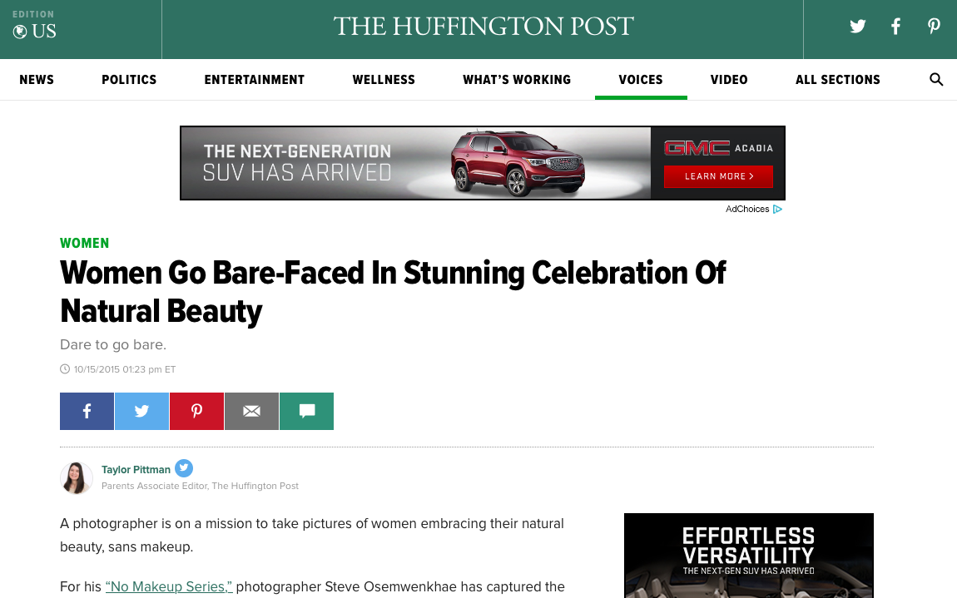The width and height of the screenshot is (957, 598).
Task: Open the Wellness section
Action: (384, 79)
